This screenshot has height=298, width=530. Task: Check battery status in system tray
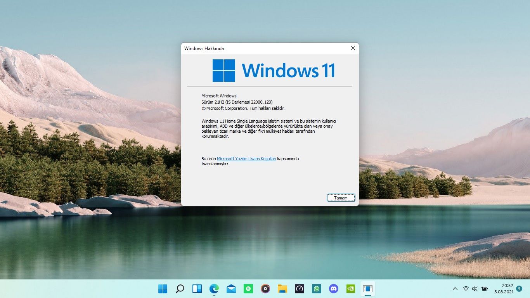point(485,289)
